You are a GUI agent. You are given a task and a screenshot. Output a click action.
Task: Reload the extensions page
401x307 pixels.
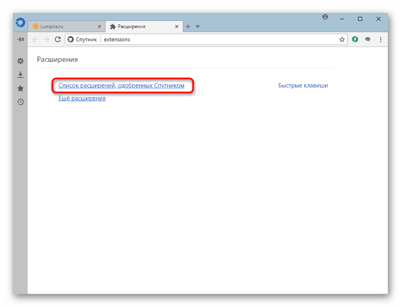pyautogui.click(x=58, y=39)
